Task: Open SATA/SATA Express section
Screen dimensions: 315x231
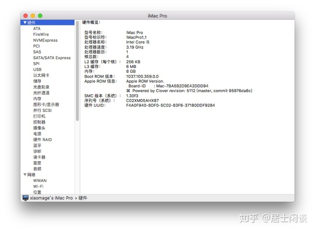Action: 52,58
